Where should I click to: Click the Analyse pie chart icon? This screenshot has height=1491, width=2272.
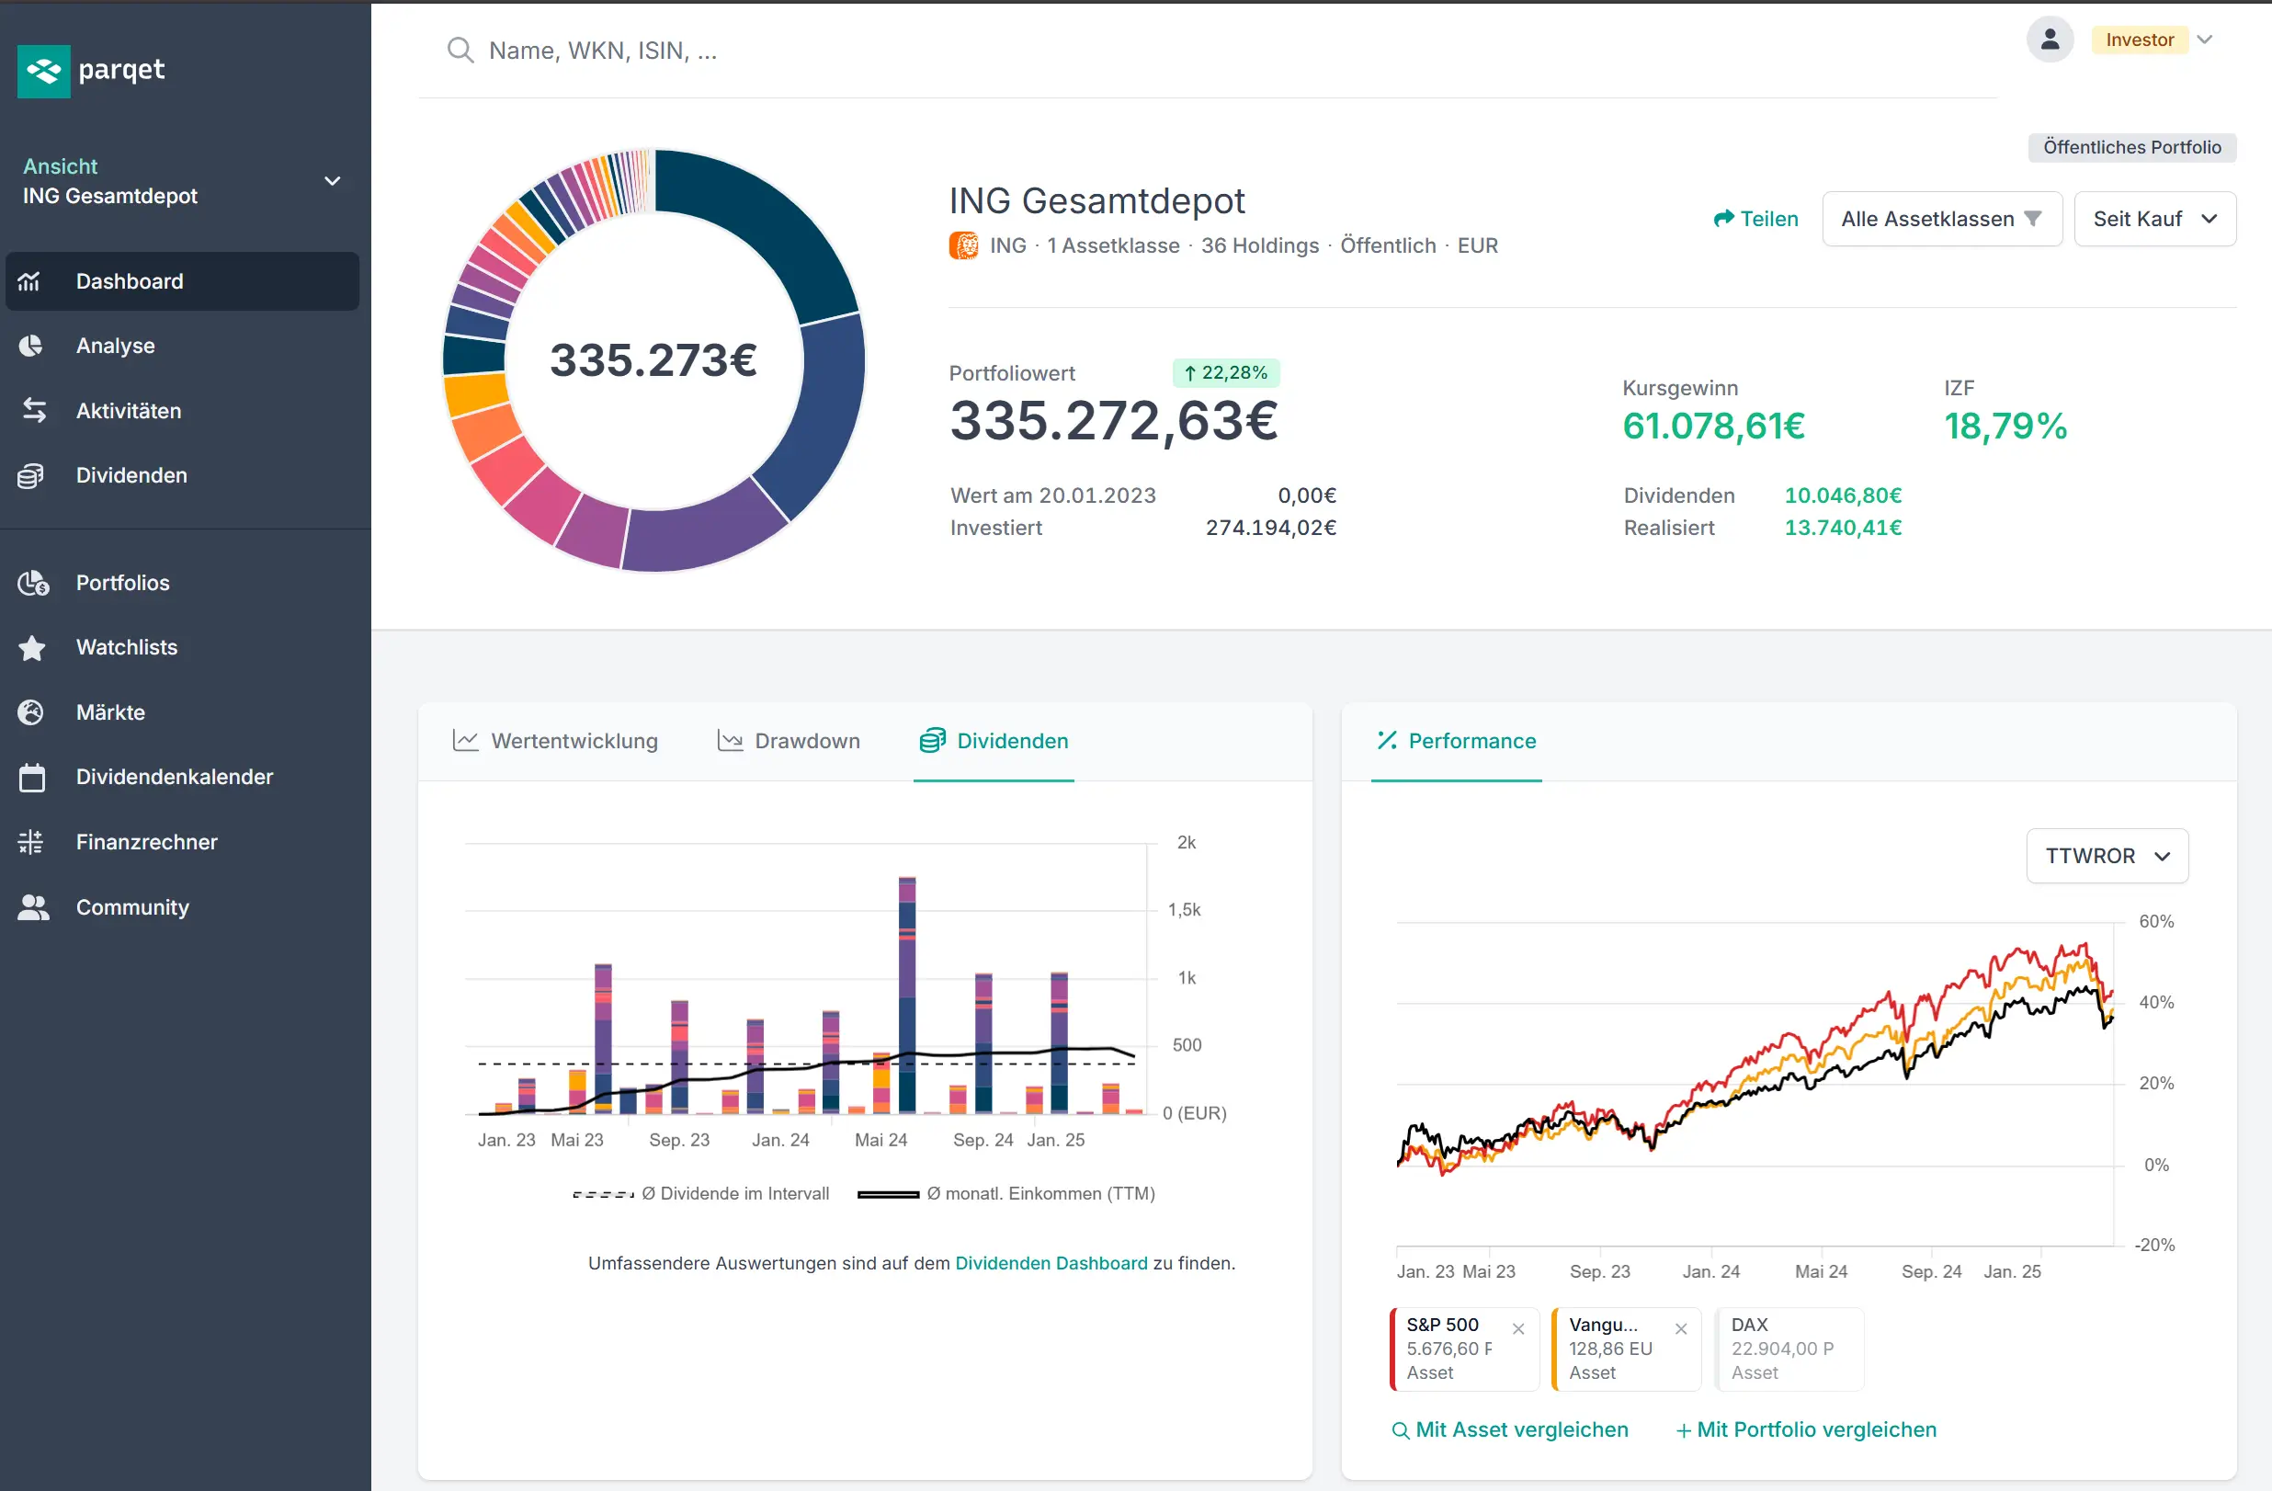coord(31,346)
